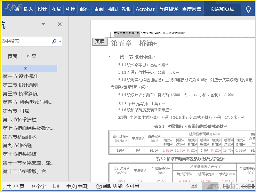Image resolution: width=256 pixels, height=192 pixels.
Task: Click the magnifier search icon in navigation pane
Action: (x=54, y=41)
